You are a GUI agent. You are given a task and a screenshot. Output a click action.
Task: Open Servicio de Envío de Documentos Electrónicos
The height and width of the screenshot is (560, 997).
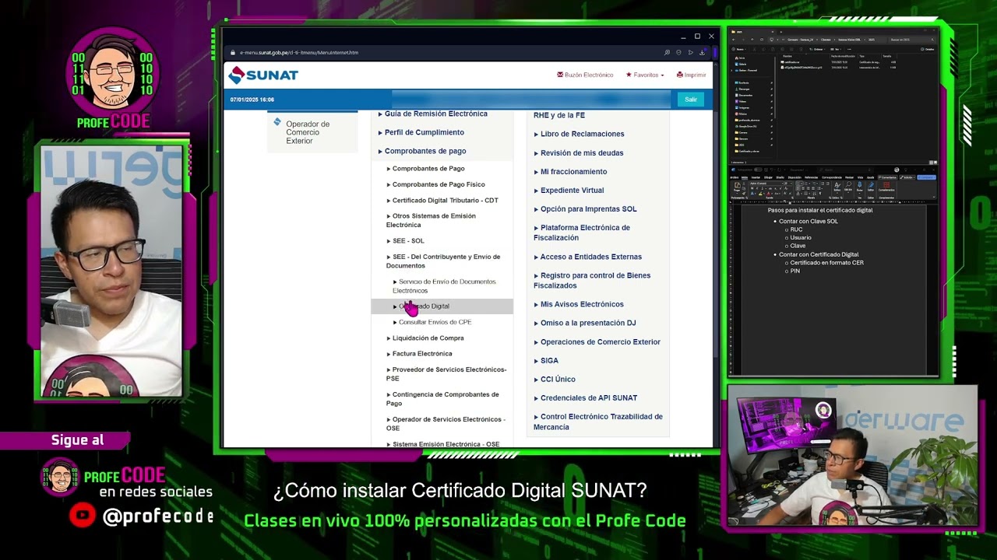(444, 286)
